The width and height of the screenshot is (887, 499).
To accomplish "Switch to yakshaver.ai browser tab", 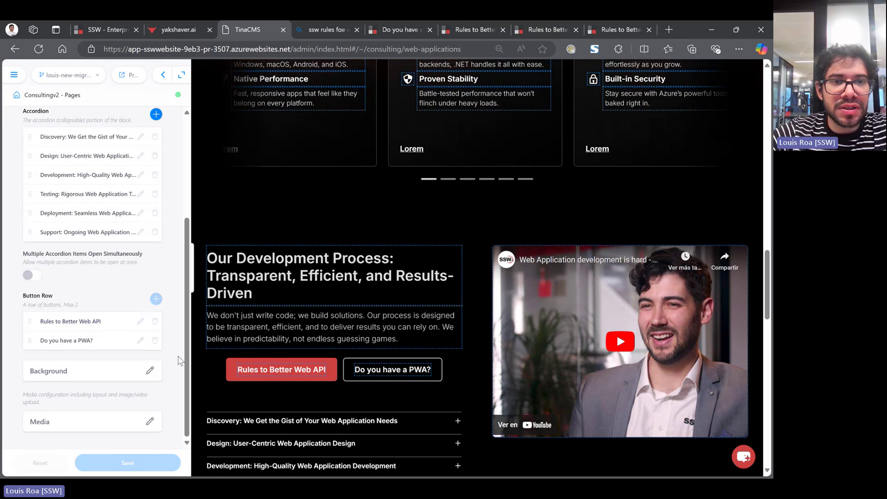I will tap(178, 30).
